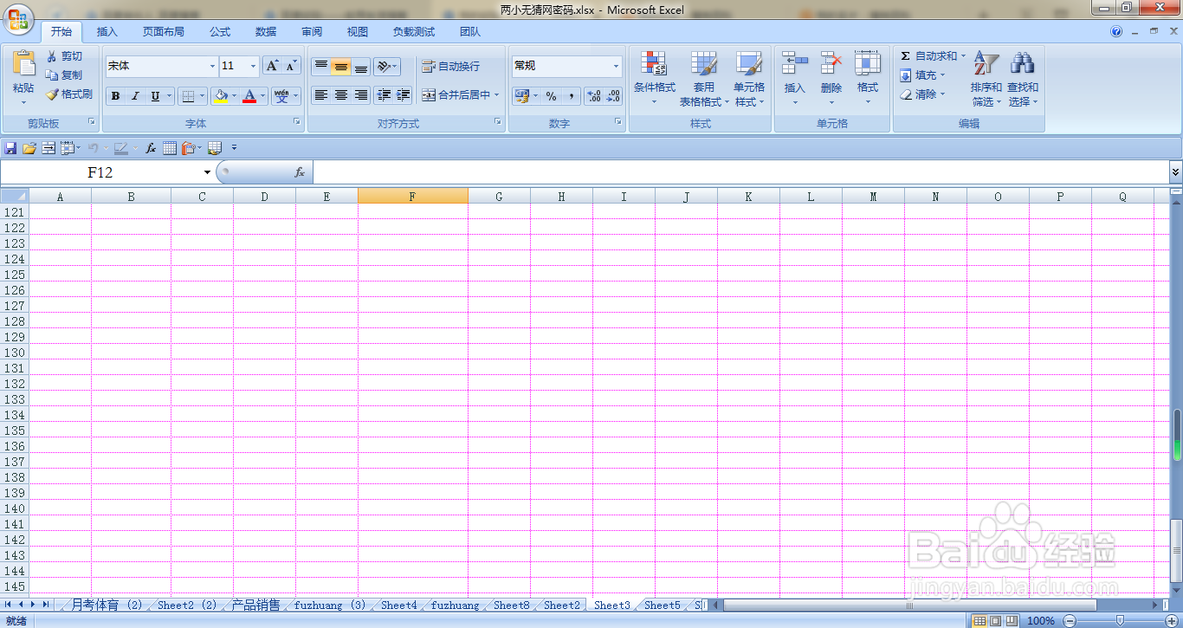The width and height of the screenshot is (1183, 628).
Task: Apply percent style format
Action: click(x=551, y=96)
